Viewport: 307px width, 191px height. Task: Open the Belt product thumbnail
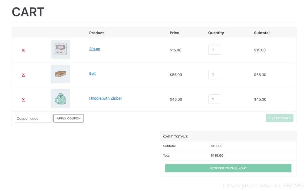click(61, 74)
